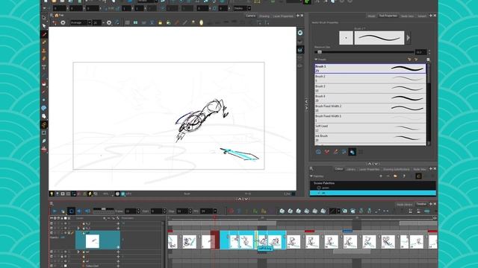
Task: Click the folder icon in the Colour palettes toolbar
Action: [395, 176]
